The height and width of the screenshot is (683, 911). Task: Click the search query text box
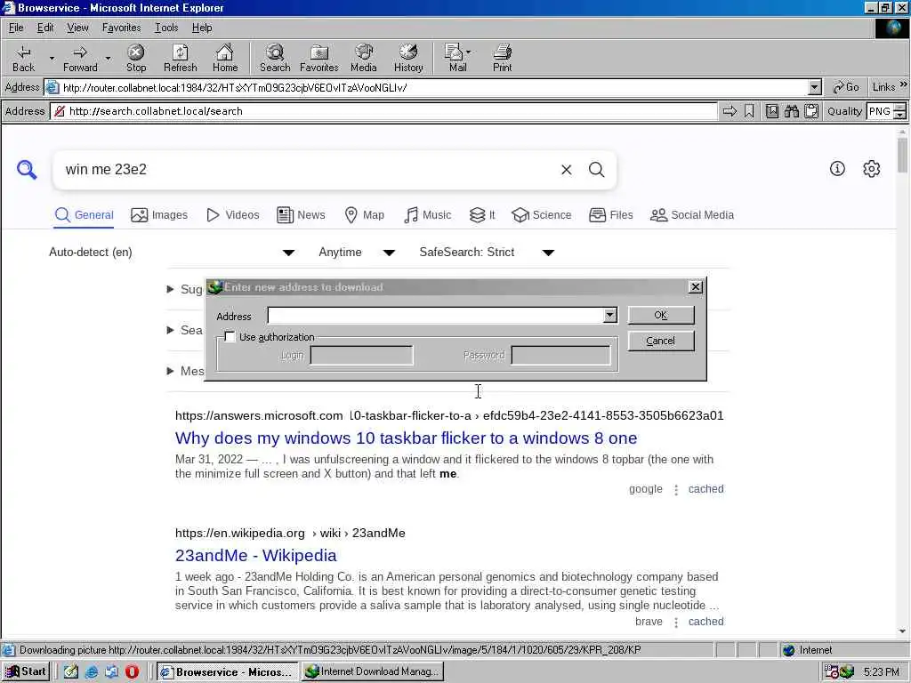[x=308, y=170]
